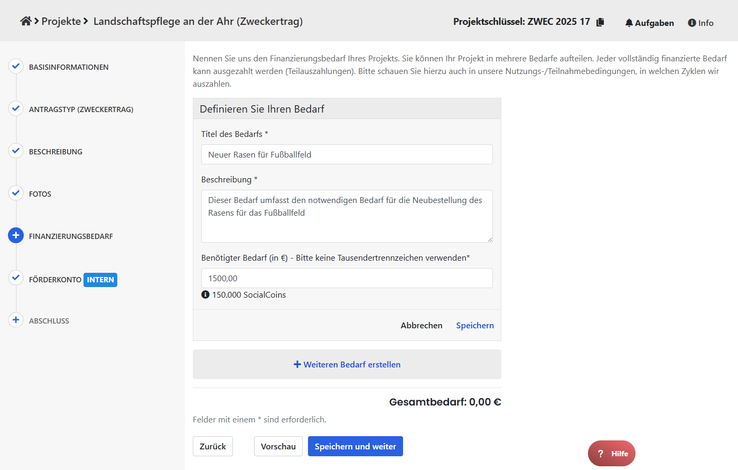Go to Antragstyp (Zweckertrag) step

click(x=81, y=109)
